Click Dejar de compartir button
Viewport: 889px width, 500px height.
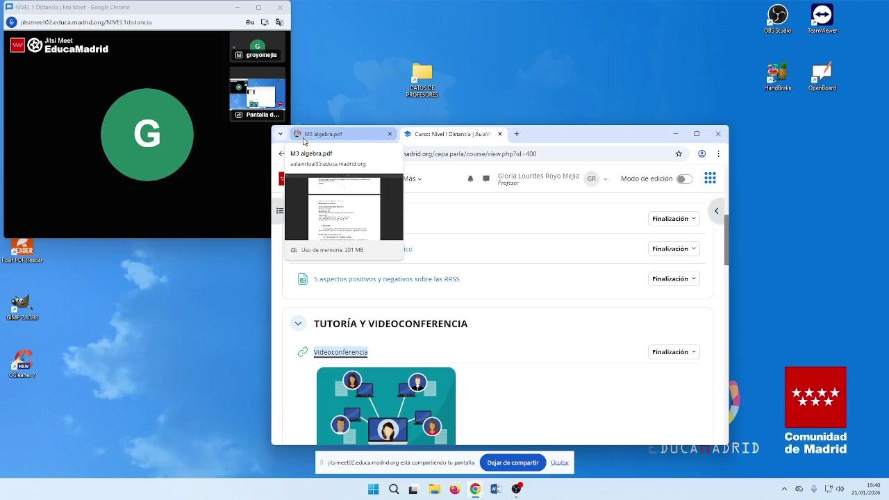click(513, 462)
